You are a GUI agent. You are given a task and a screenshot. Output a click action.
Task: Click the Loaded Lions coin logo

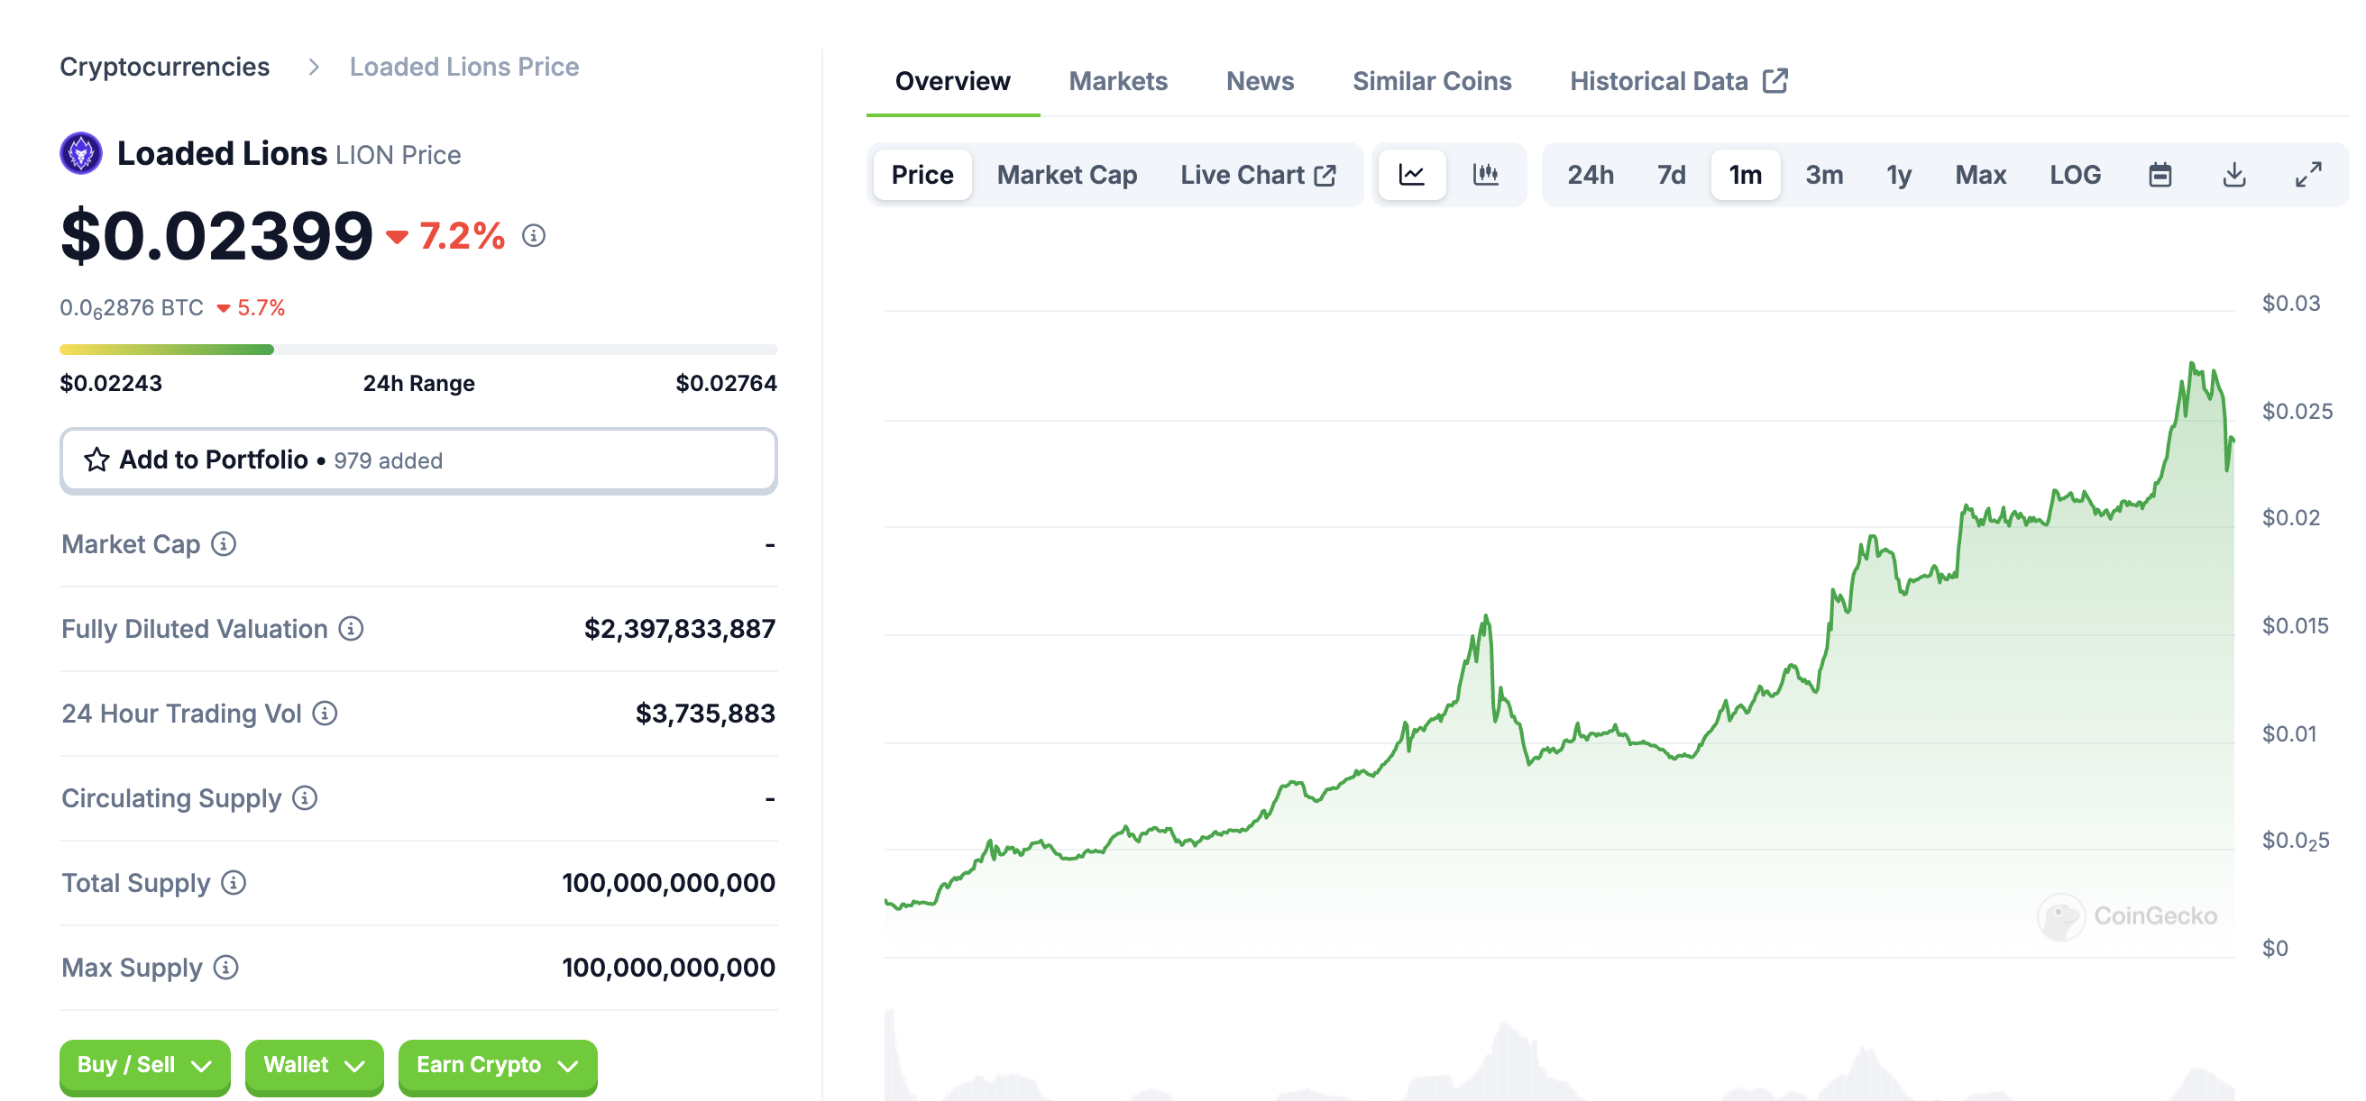click(81, 153)
